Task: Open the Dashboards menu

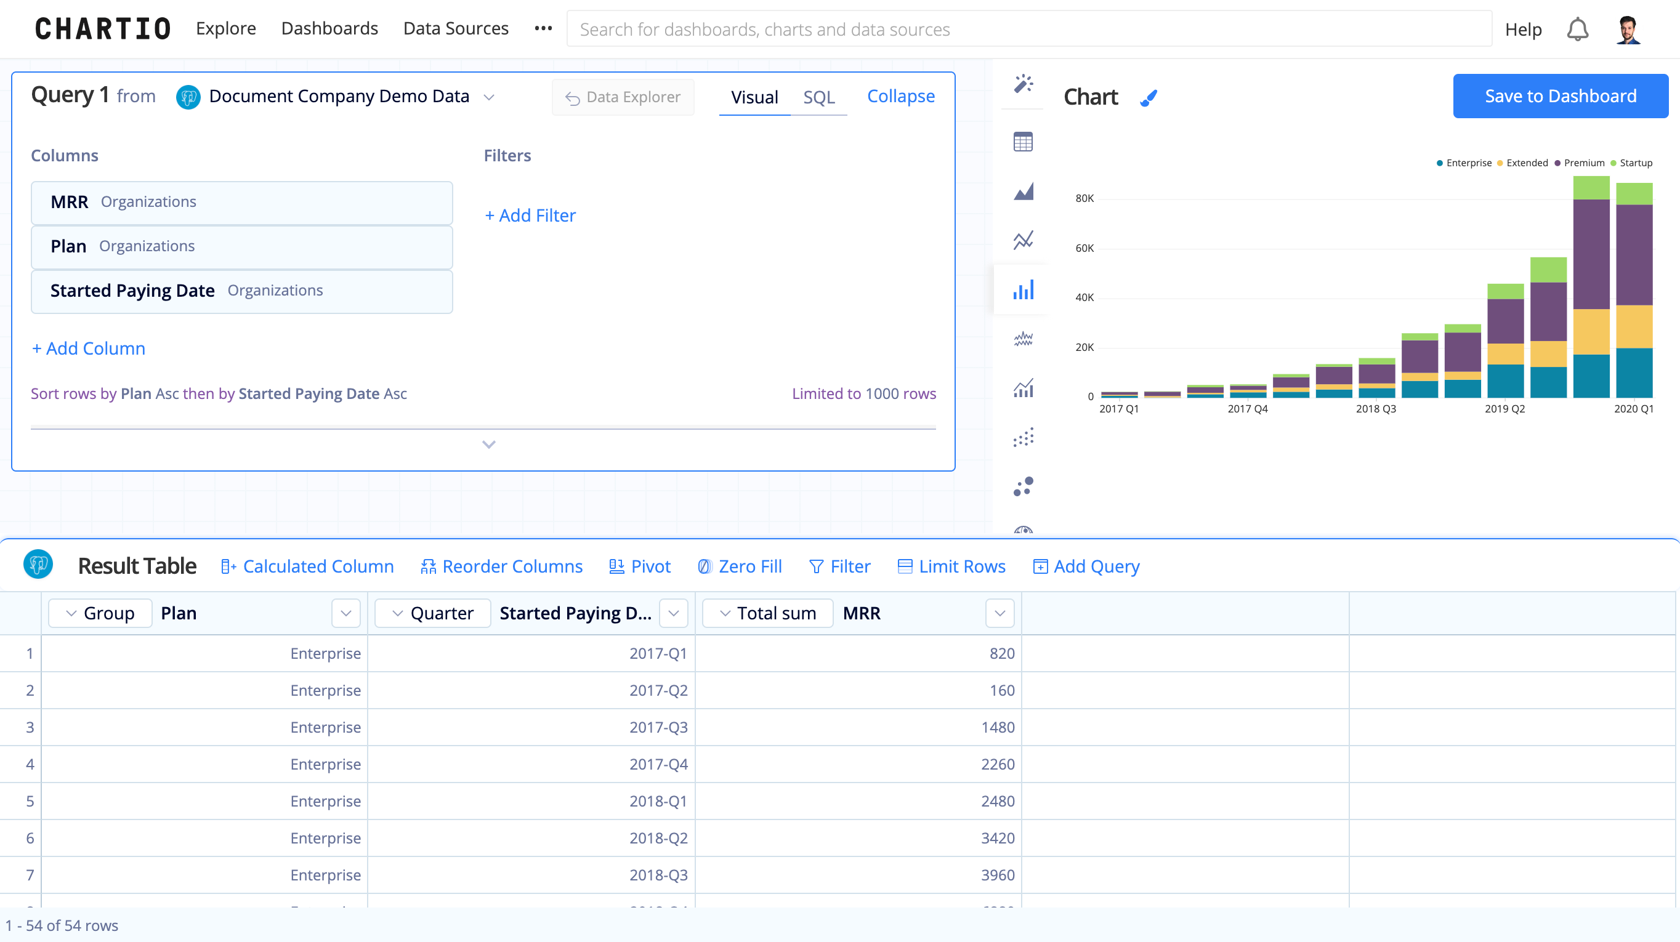Action: [x=329, y=29]
